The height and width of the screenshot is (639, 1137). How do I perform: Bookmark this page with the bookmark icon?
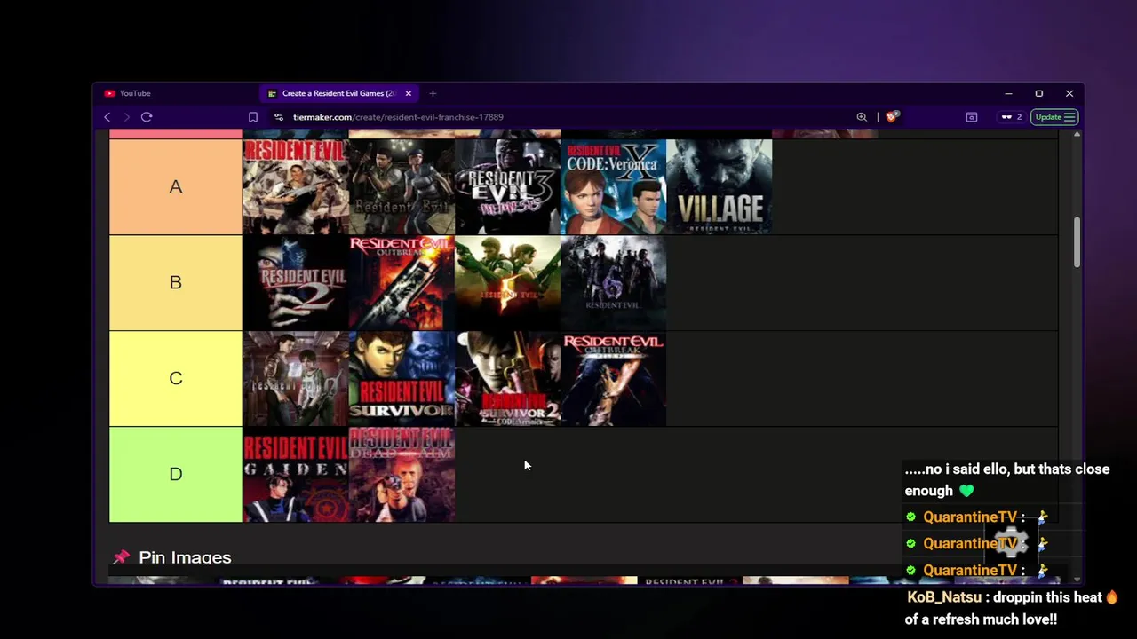click(253, 117)
